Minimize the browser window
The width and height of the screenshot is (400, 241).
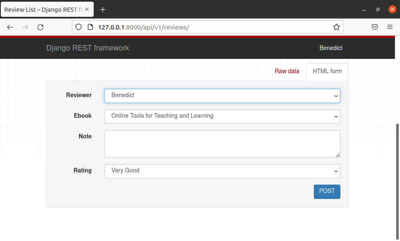(364, 10)
